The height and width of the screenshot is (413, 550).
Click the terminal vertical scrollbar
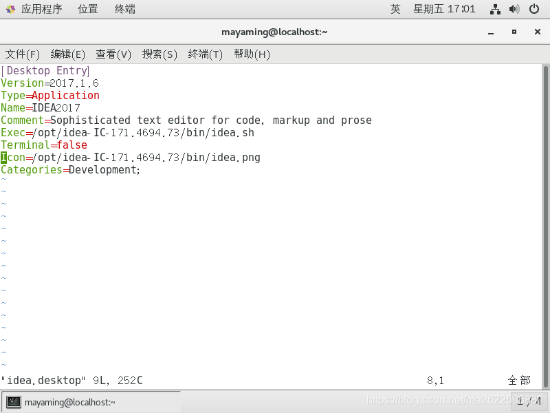coord(545,226)
